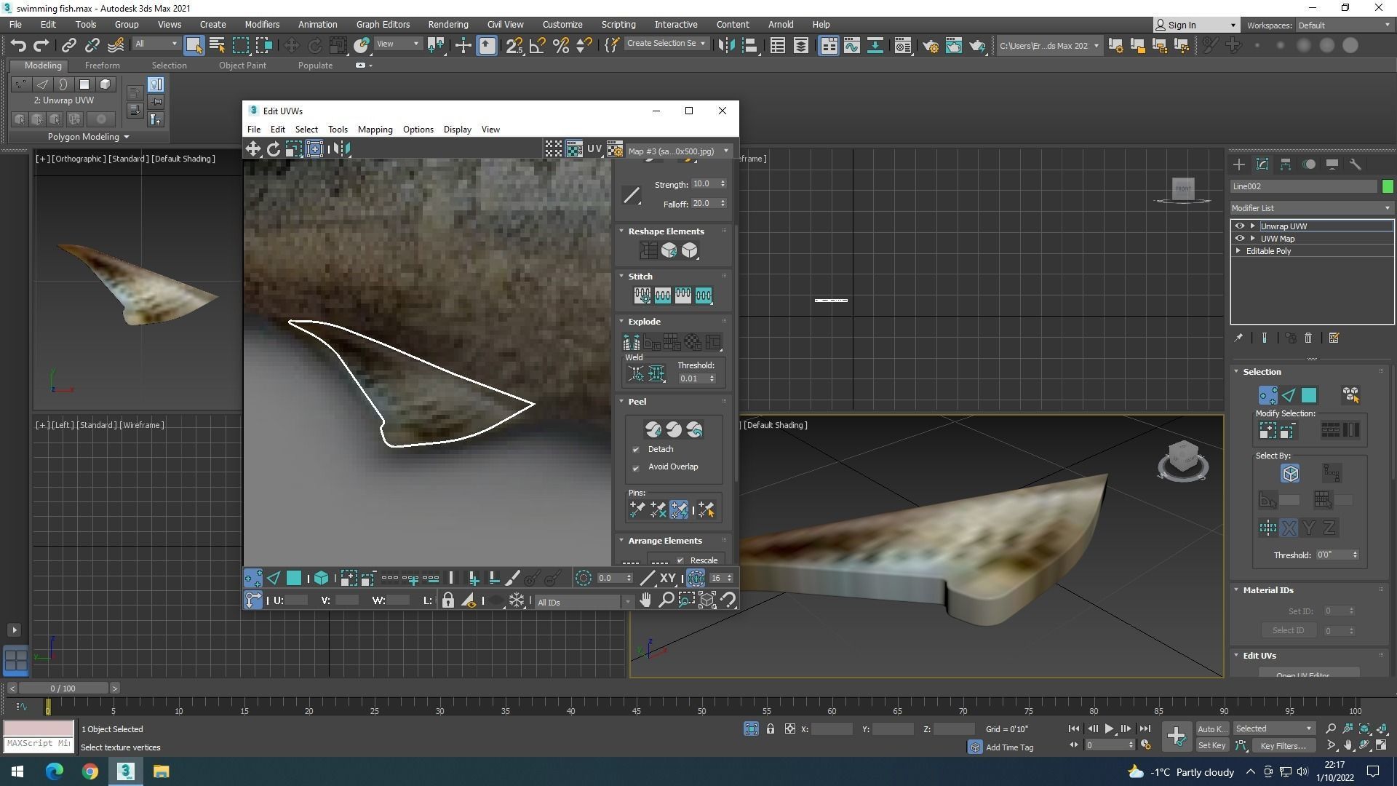Select Vertex mode in Selection rollout
The image size is (1397, 786).
(1267, 395)
